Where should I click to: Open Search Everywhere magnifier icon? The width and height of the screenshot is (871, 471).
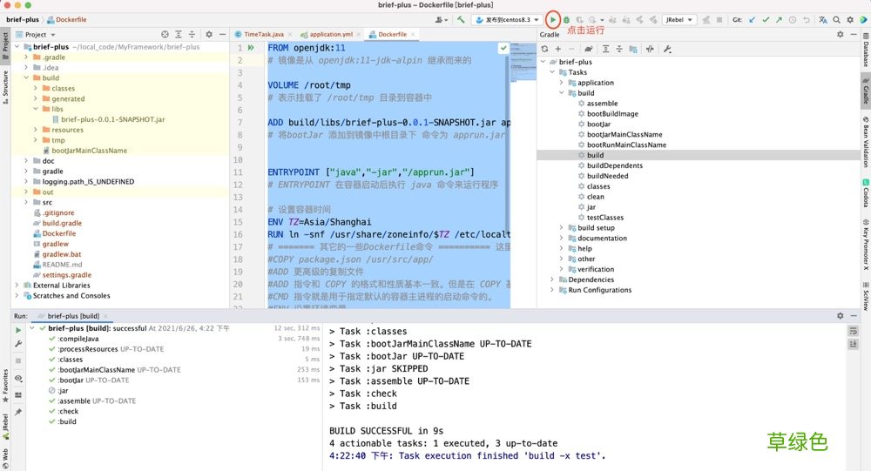point(836,19)
